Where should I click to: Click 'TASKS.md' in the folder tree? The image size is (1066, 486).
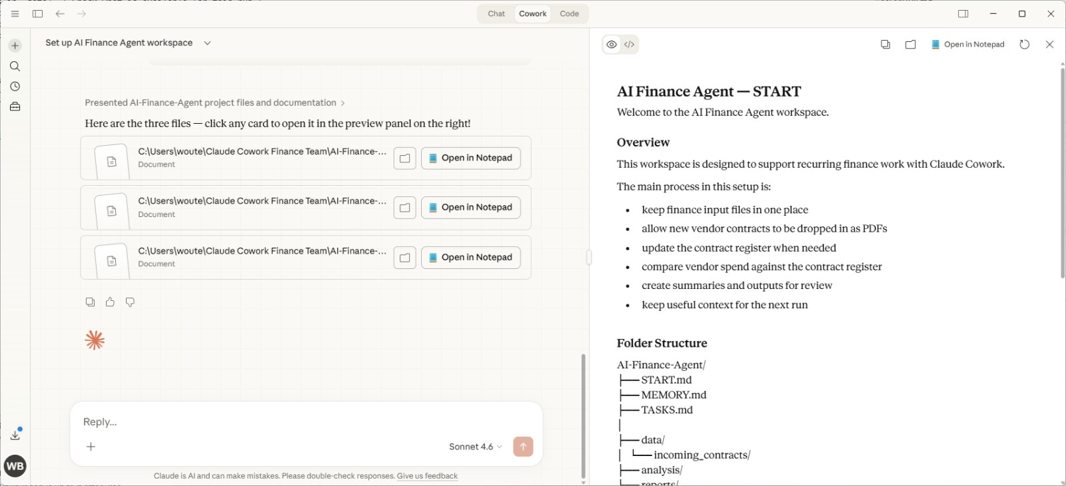tap(667, 410)
